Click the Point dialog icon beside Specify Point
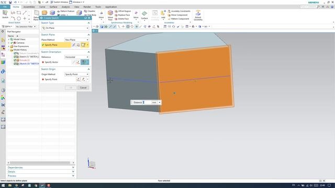 point(78,79)
